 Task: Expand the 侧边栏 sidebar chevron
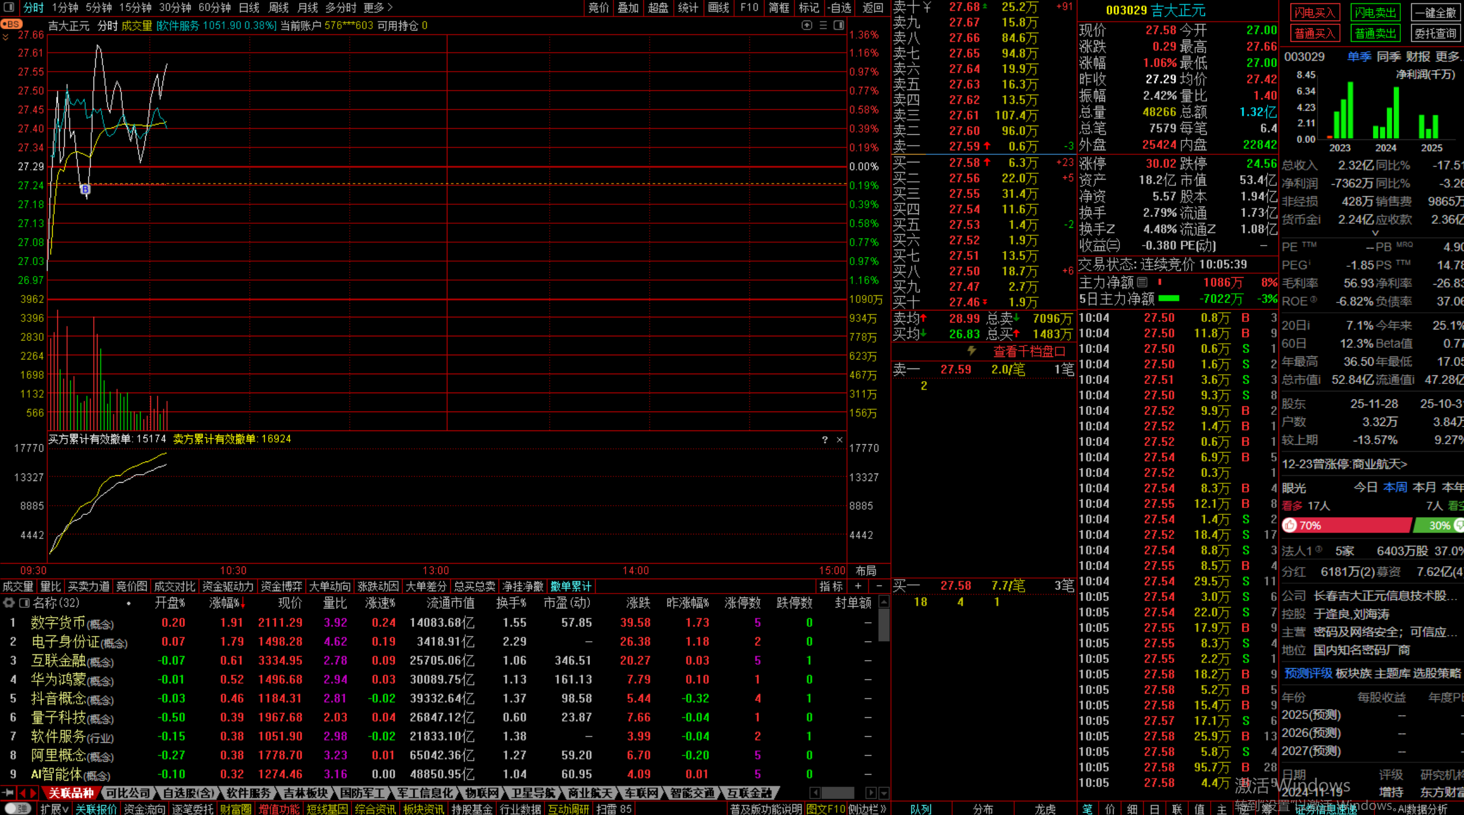[x=867, y=809]
